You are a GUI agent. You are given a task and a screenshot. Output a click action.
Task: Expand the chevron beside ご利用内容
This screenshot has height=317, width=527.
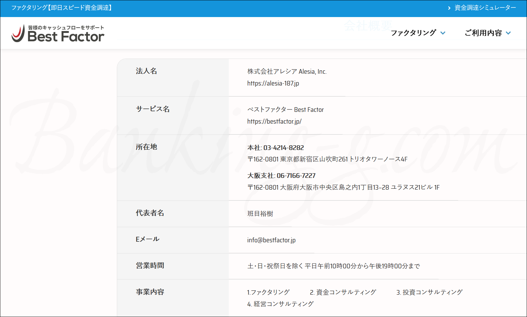508,33
